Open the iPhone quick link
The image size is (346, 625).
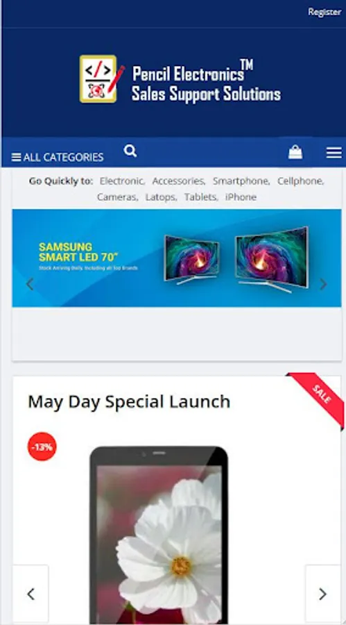[x=241, y=197]
